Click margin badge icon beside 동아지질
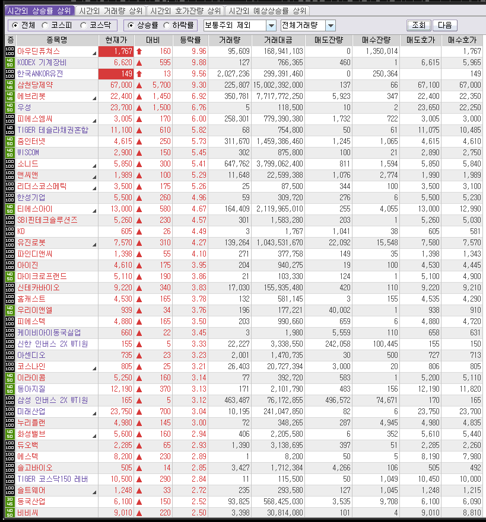Image resolution: width=486 pixels, height=522 pixels. (9, 389)
